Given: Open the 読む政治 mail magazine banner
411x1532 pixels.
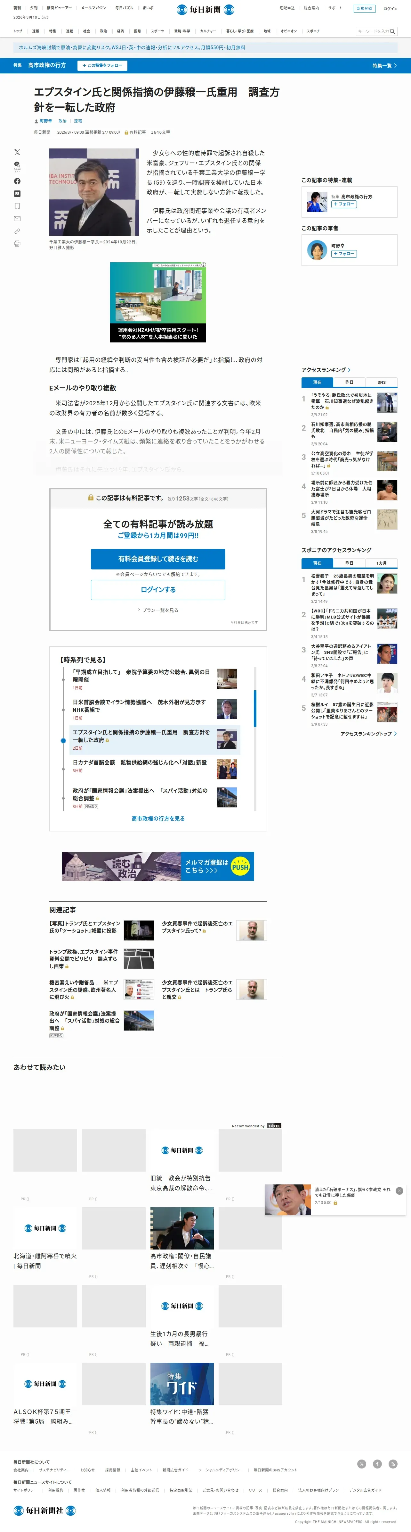Looking at the screenshot, I should pos(158,866).
